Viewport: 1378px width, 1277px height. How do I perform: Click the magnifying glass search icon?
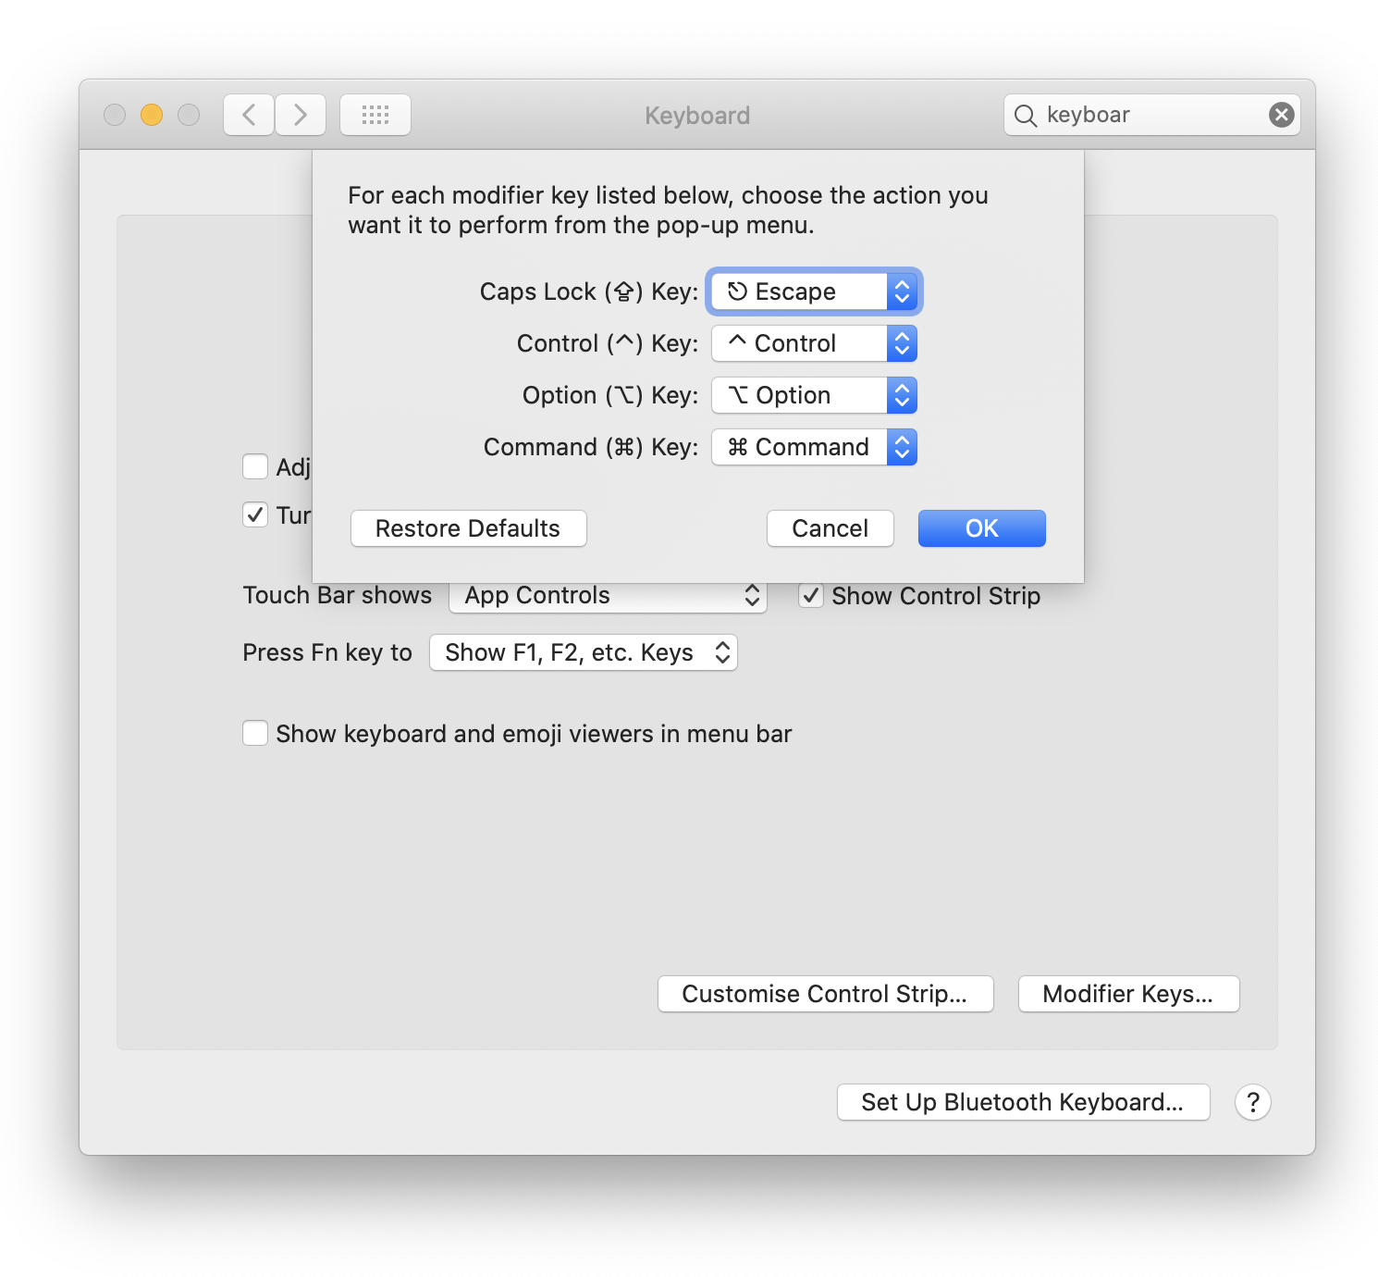(x=1025, y=116)
